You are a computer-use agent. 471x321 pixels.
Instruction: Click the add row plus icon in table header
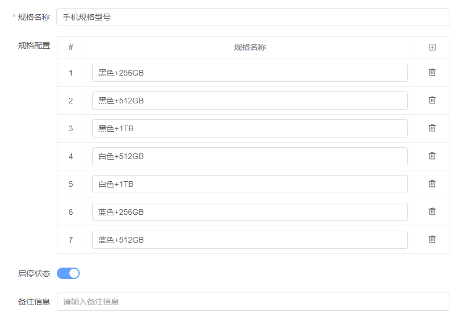(x=432, y=47)
